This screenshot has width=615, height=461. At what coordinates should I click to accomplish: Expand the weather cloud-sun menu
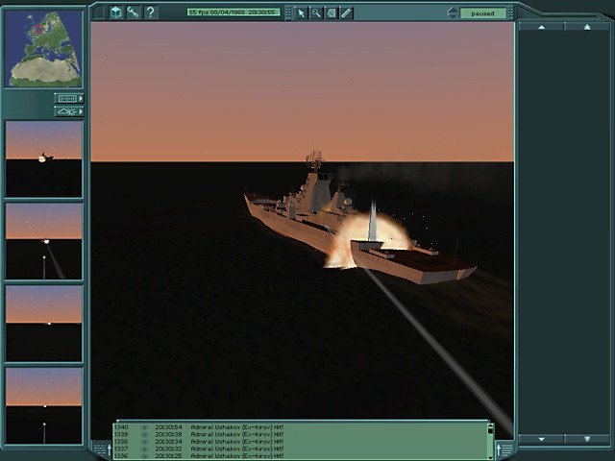coord(69,111)
